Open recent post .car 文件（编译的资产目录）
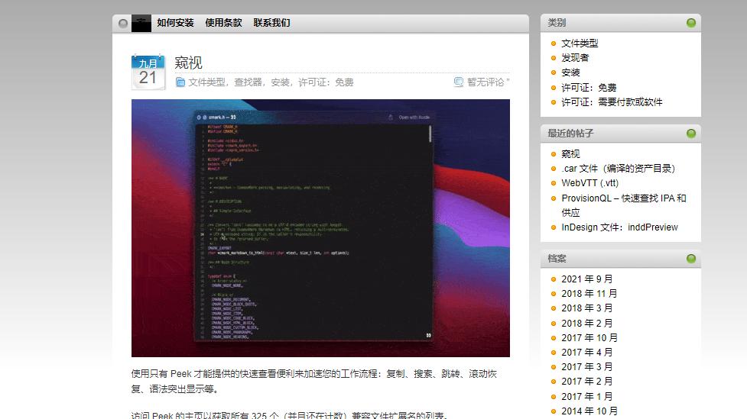Image resolution: width=747 pixels, height=419 pixels. pyautogui.click(x=618, y=169)
